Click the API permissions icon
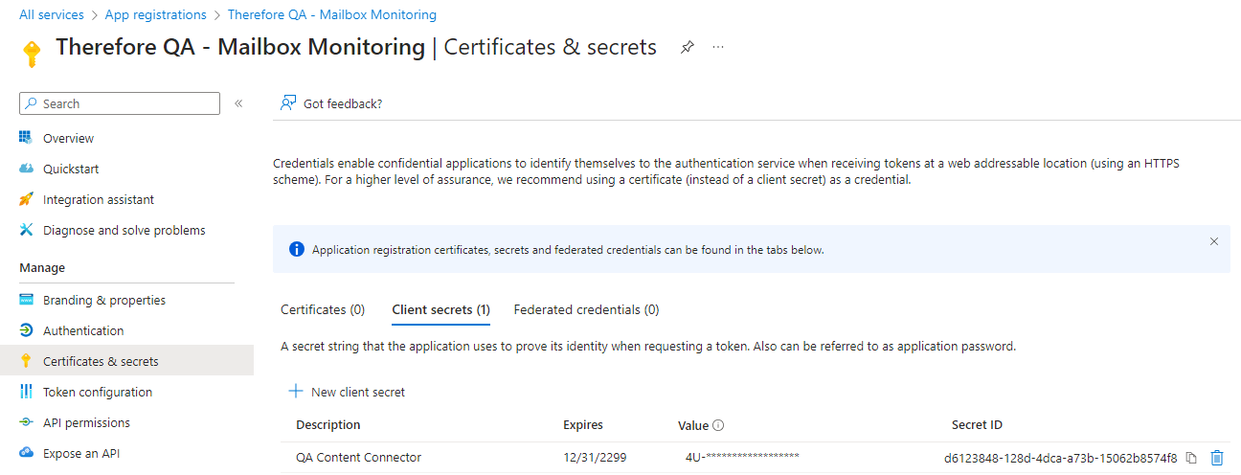The image size is (1241, 475). point(27,422)
